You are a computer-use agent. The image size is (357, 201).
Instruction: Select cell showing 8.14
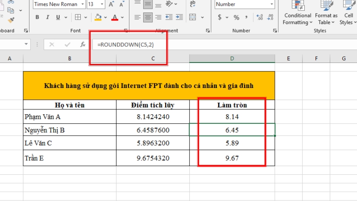click(x=232, y=117)
